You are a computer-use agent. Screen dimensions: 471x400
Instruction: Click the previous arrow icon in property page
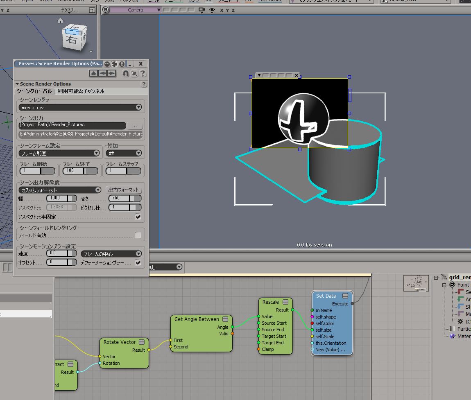click(102, 73)
